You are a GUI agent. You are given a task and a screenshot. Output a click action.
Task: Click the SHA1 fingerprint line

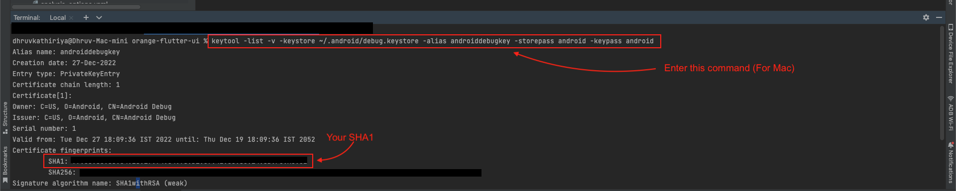[178, 161]
